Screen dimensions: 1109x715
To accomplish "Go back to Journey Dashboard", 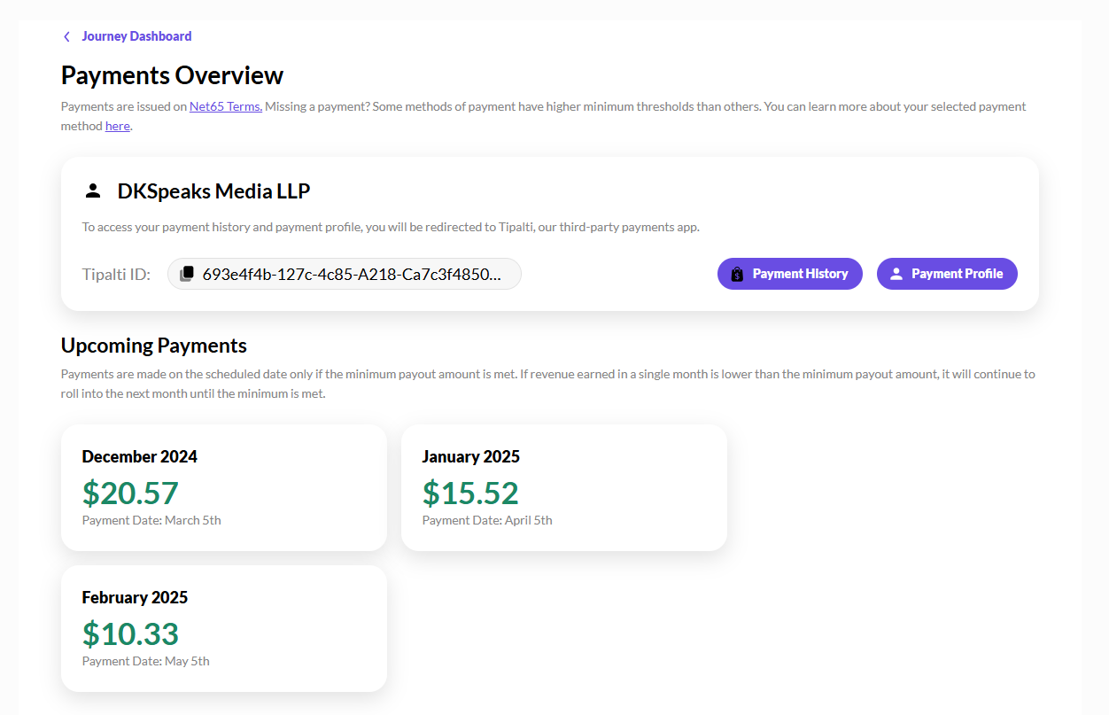I will click(x=136, y=36).
